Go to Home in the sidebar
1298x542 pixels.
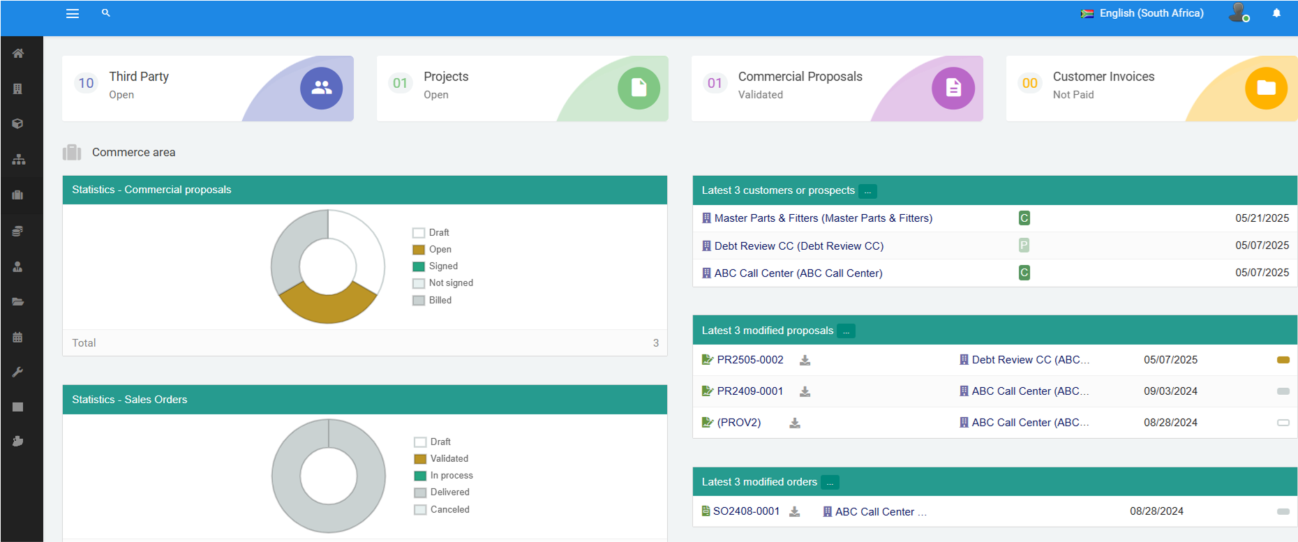[18, 53]
